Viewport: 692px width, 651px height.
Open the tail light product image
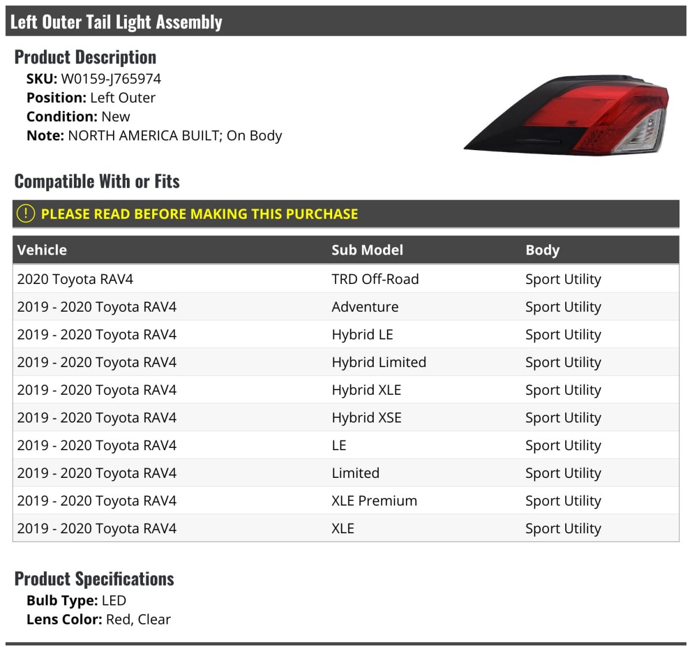pyautogui.click(x=566, y=115)
